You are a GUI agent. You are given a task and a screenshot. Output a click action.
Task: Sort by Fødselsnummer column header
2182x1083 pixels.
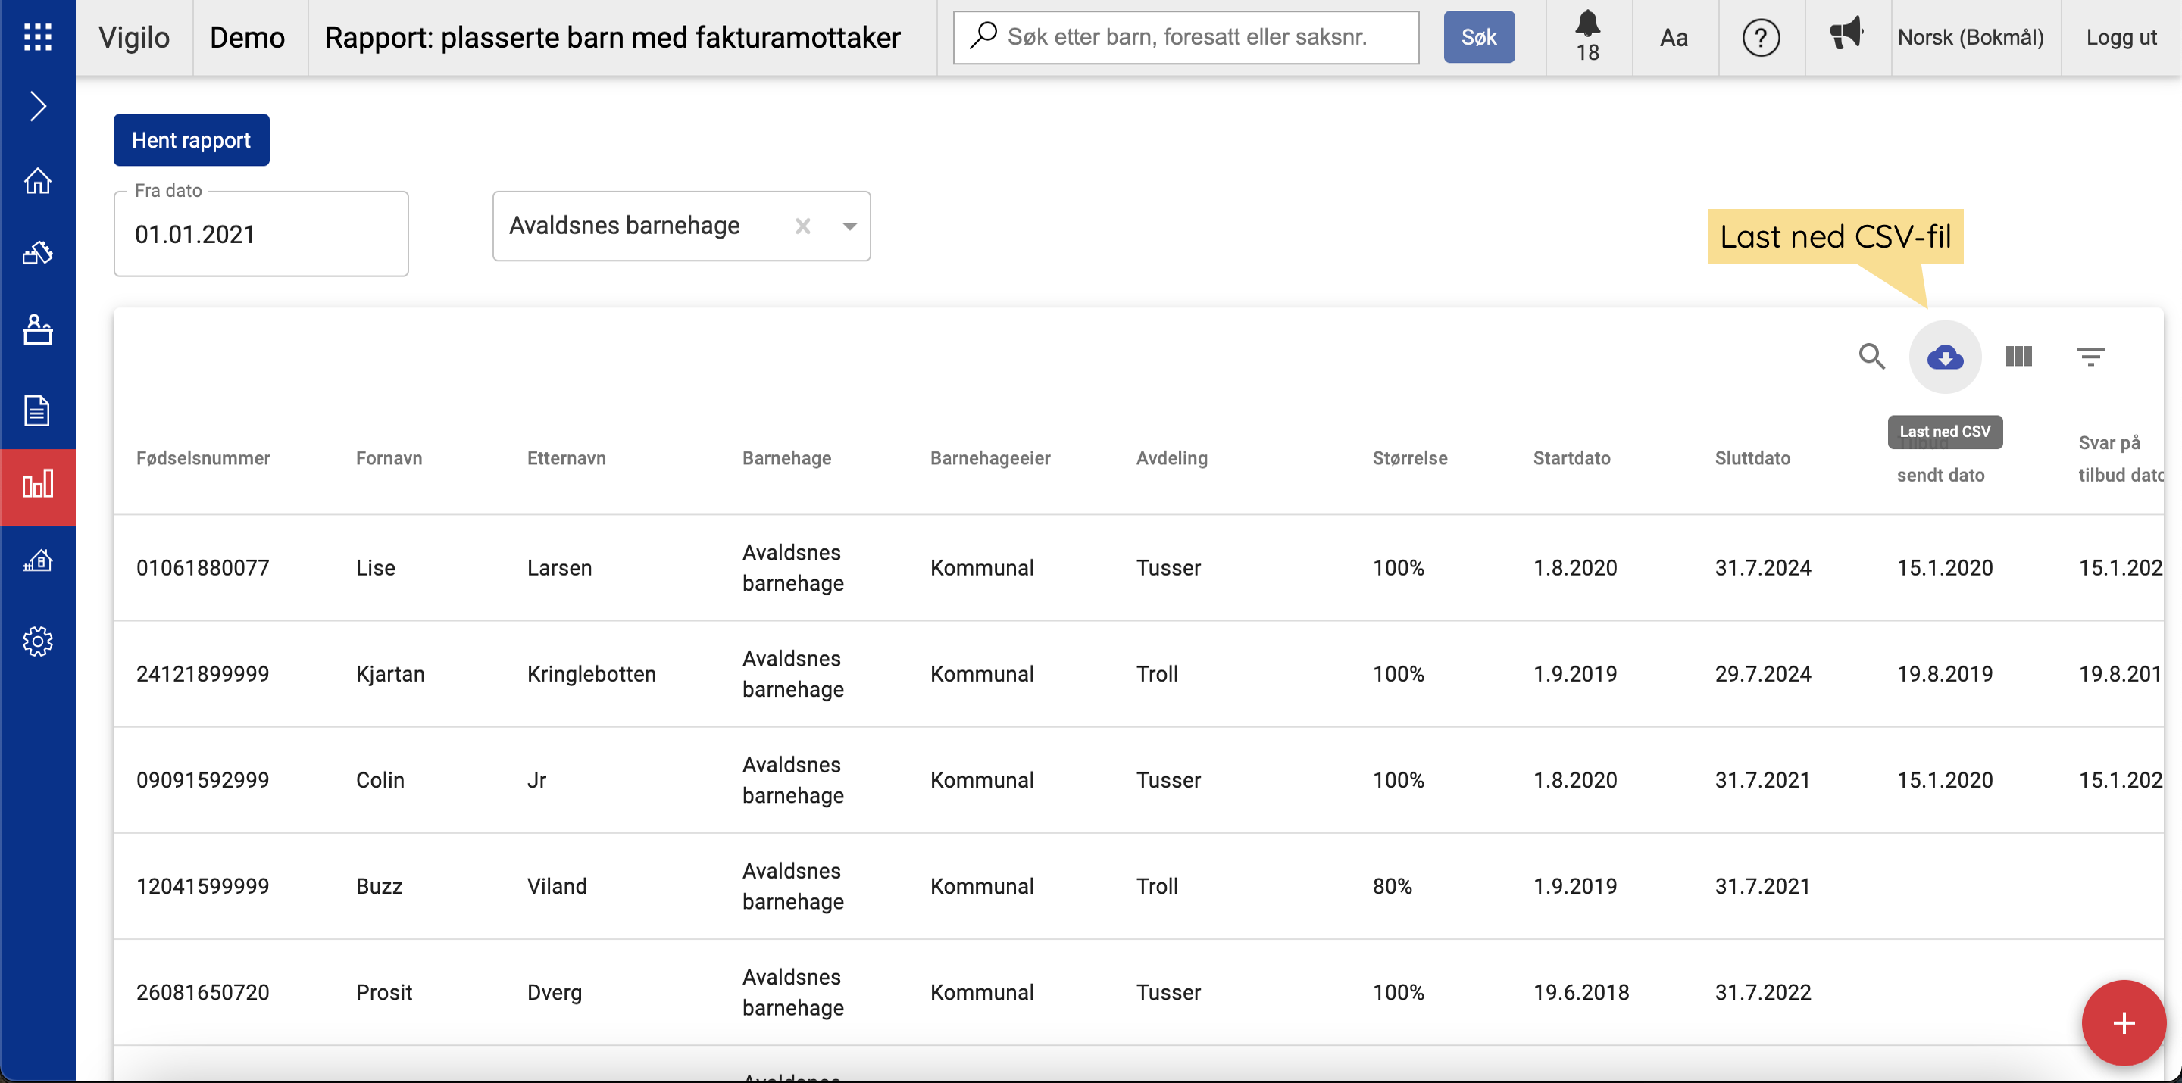pos(203,458)
